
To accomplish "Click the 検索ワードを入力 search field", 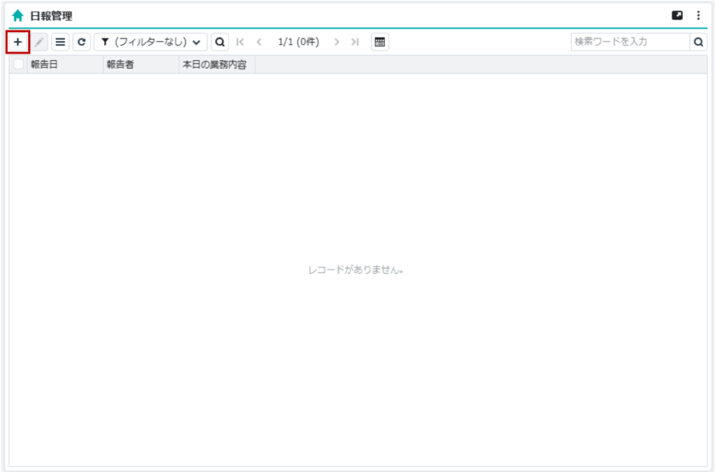I will (630, 42).
